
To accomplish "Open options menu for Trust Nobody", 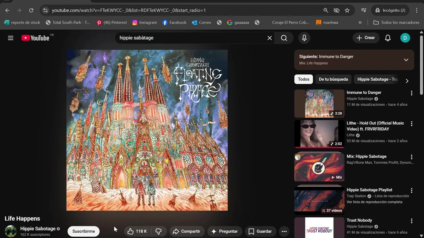I will pyautogui.click(x=412, y=221).
